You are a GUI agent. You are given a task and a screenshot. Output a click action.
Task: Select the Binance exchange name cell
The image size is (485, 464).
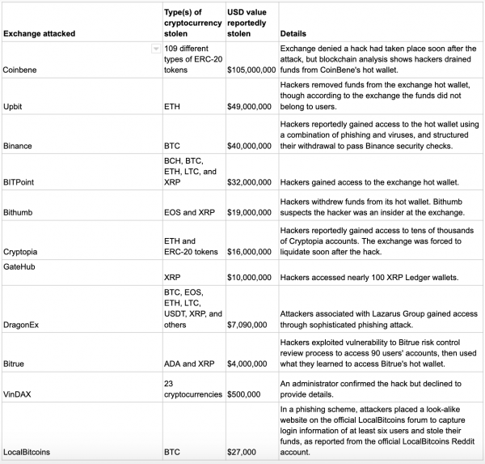(x=82, y=134)
